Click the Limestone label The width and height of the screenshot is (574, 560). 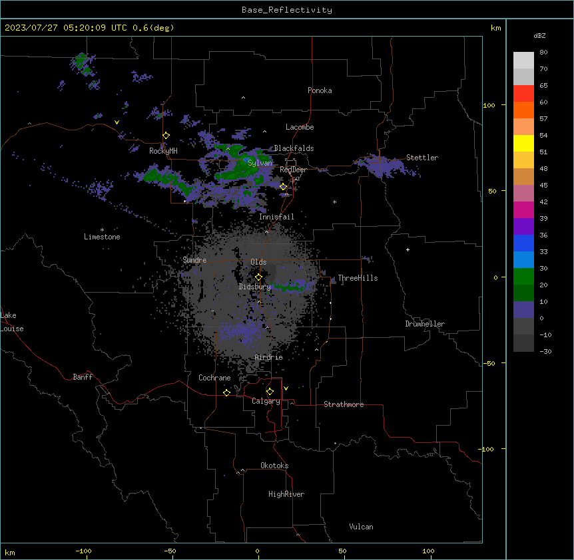[102, 237]
